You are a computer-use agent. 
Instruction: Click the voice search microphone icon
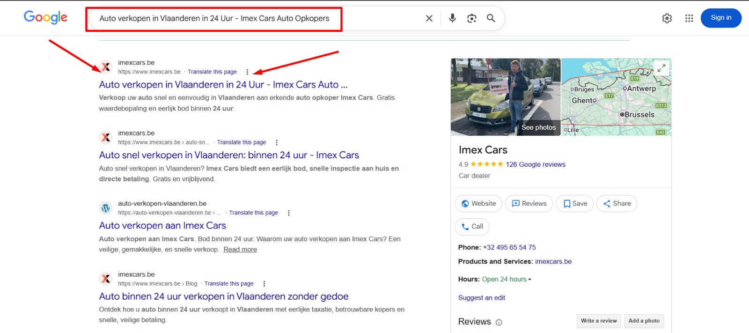point(452,18)
